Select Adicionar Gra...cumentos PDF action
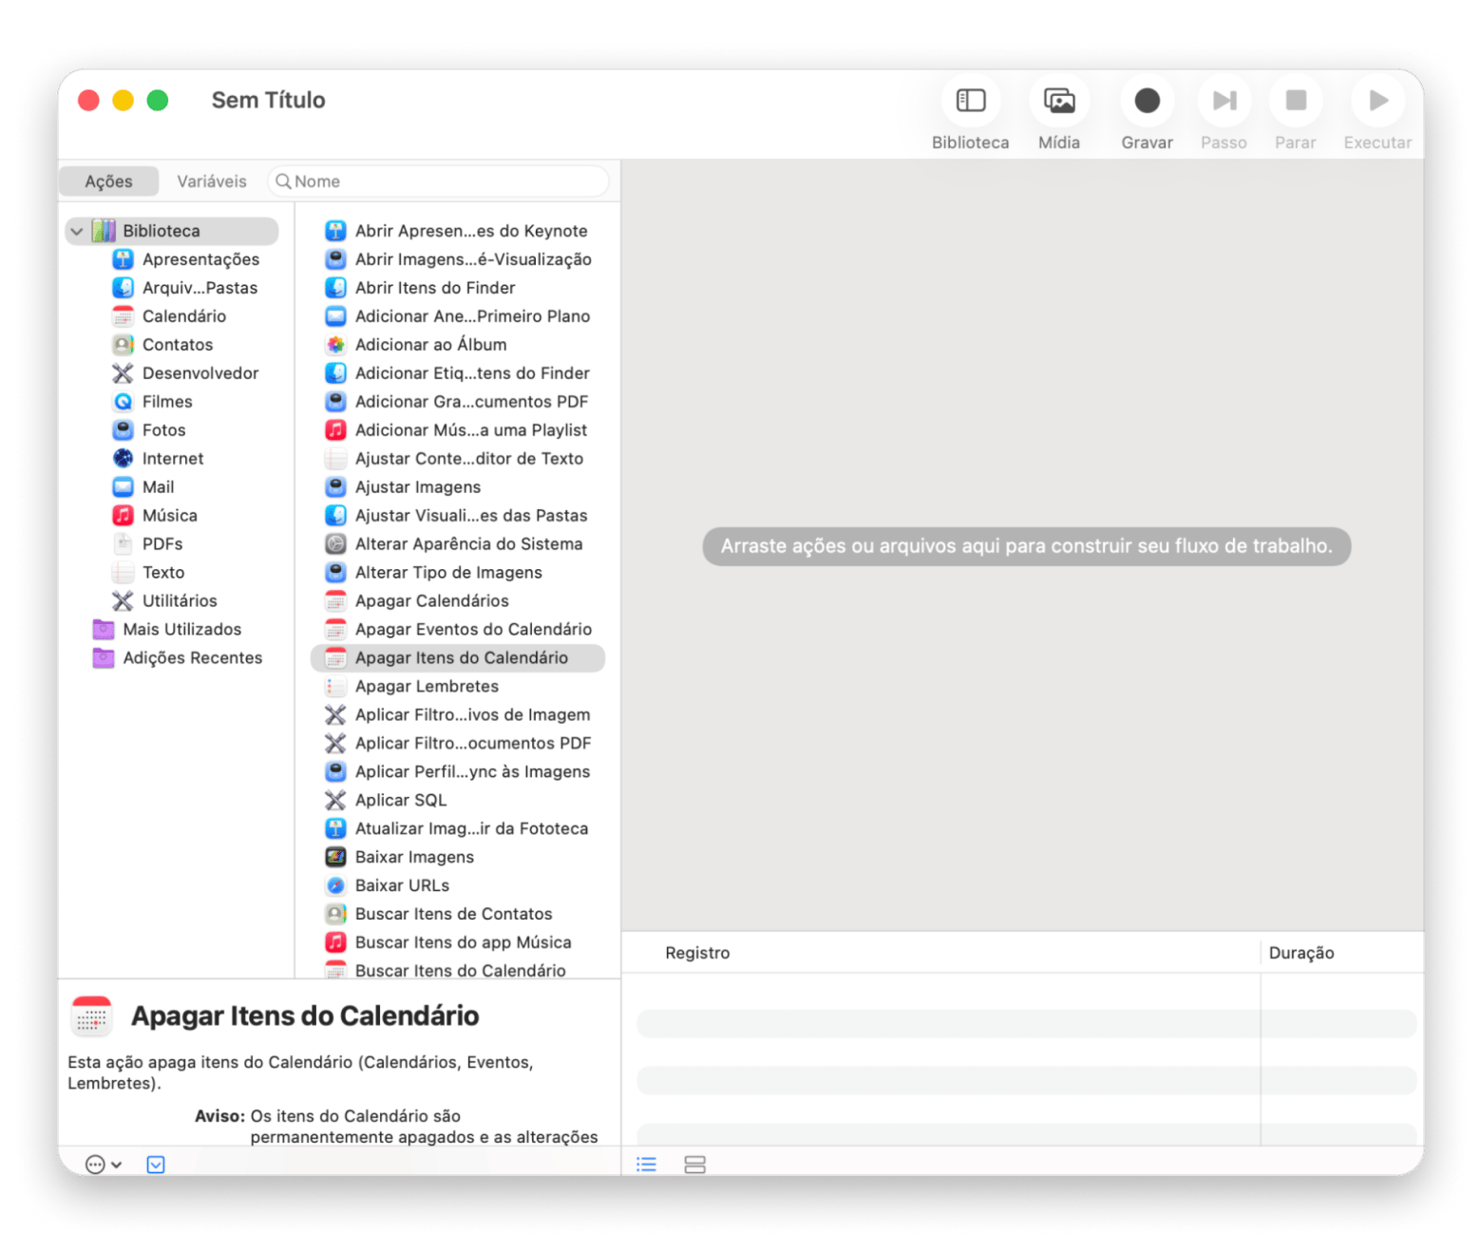The width and height of the screenshot is (1482, 1252). [x=457, y=402]
